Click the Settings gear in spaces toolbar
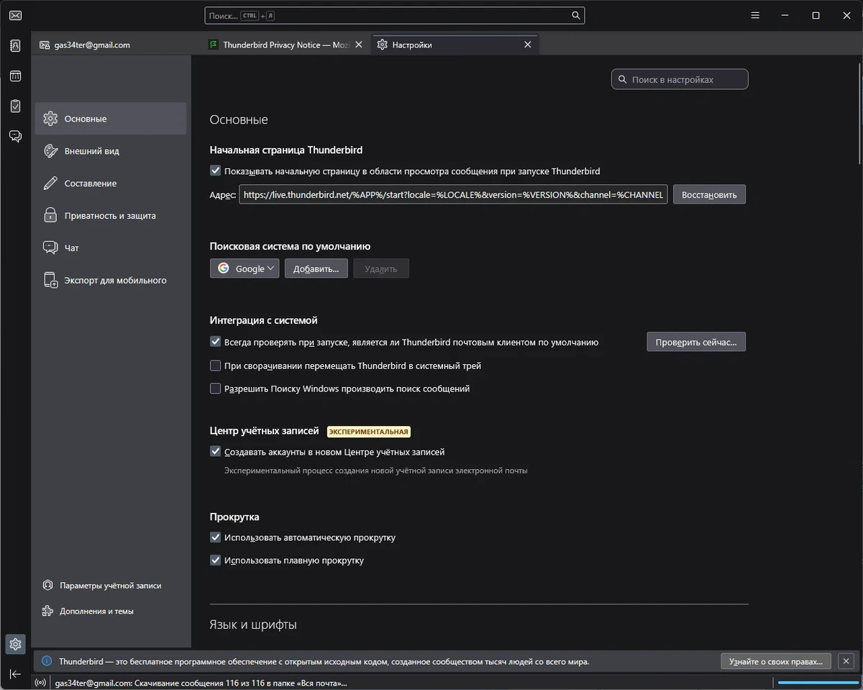 click(15, 643)
